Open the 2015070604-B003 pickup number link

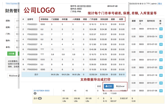pyautogui.click(x=41, y=91)
